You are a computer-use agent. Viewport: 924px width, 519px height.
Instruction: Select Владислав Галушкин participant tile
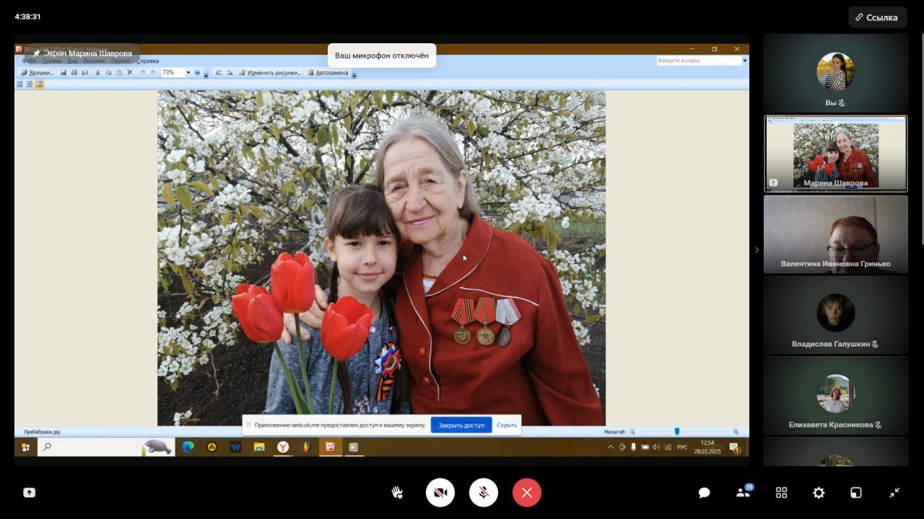coord(836,315)
